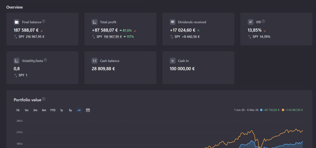Select the 'all' time range

point(79,110)
